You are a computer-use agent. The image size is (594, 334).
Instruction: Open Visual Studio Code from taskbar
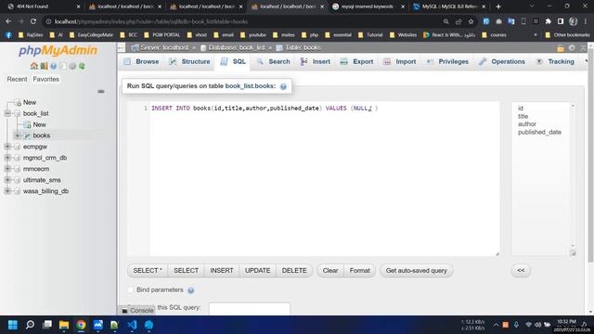[132, 325]
